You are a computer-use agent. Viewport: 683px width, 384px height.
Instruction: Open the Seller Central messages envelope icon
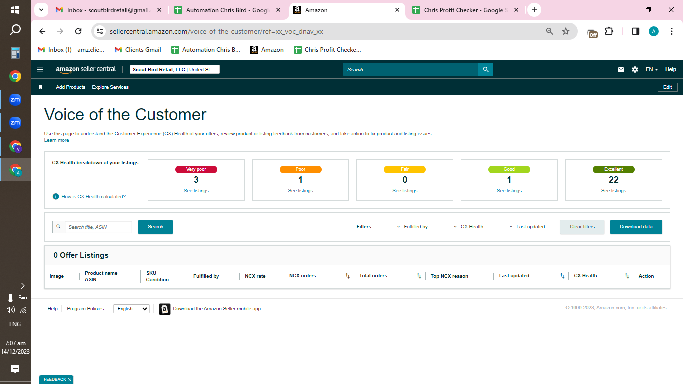[x=621, y=70]
